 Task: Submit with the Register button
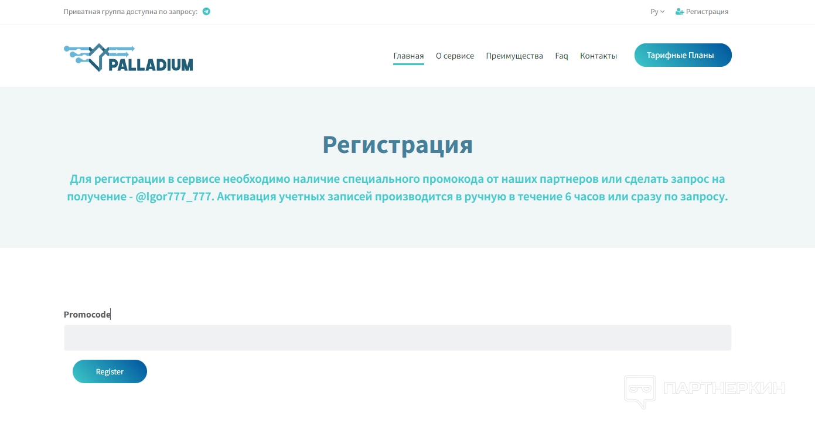click(x=110, y=371)
